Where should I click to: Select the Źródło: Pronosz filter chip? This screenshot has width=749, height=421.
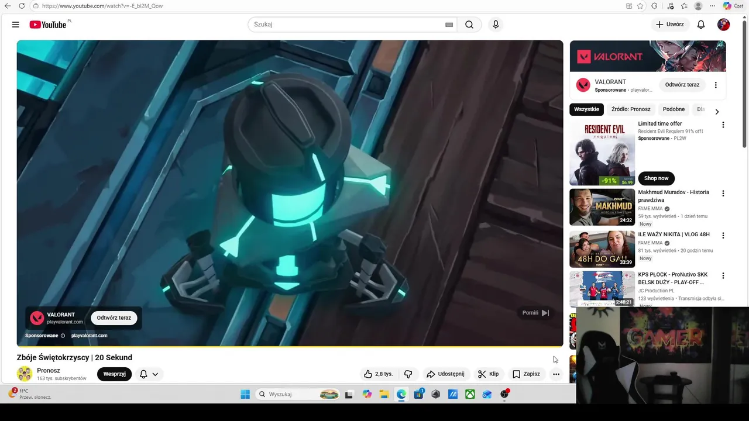click(x=631, y=109)
